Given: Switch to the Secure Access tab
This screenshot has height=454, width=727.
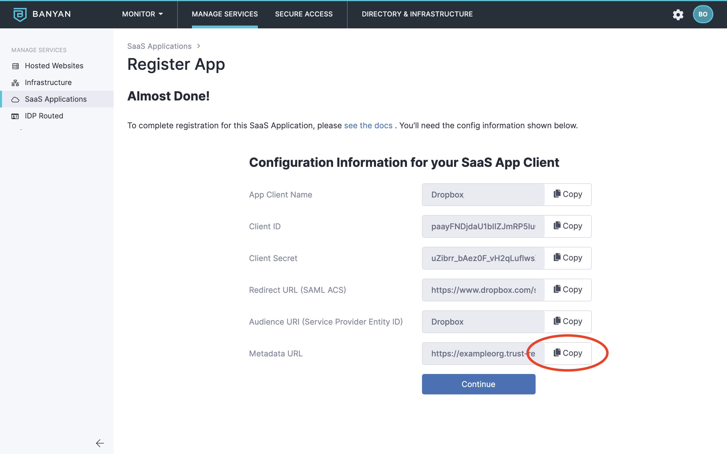Looking at the screenshot, I should pyautogui.click(x=304, y=14).
